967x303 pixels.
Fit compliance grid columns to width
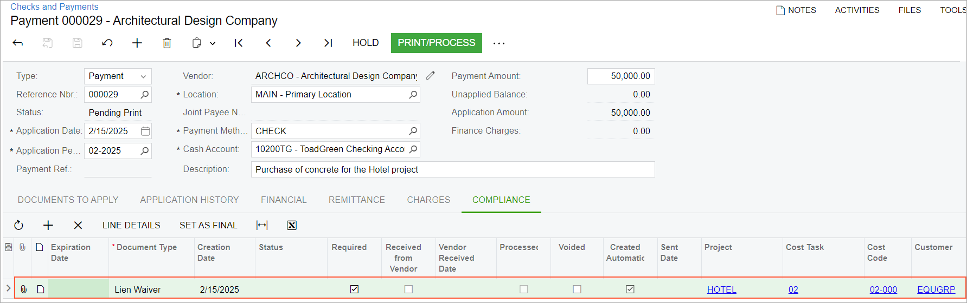tap(262, 226)
